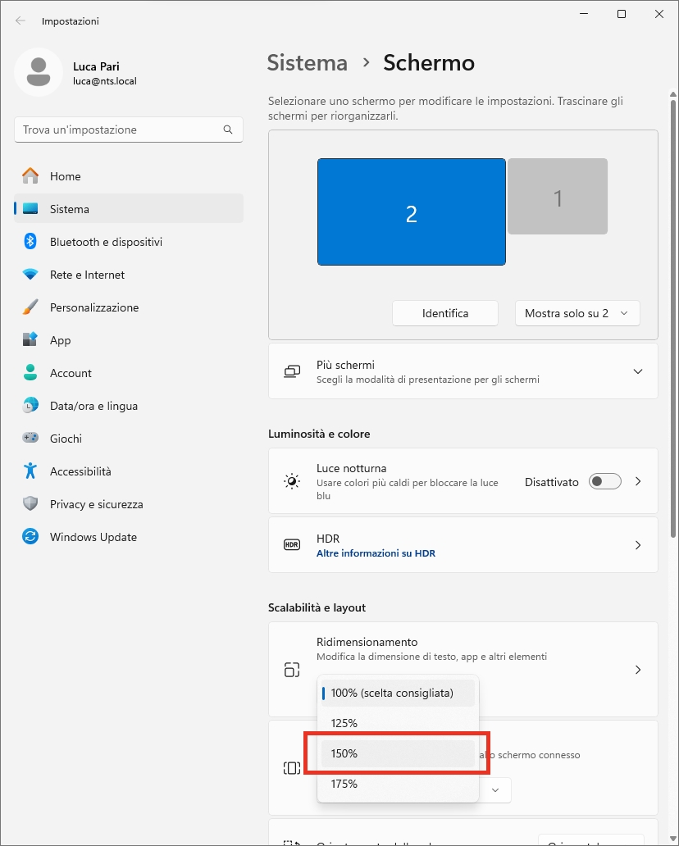Select 150% scaling option
The width and height of the screenshot is (679, 846).
(x=398, y=753)
